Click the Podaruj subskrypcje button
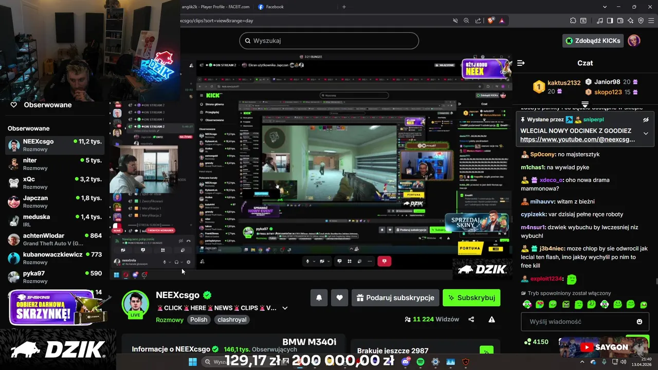 pyautogui.click(x=396, y=298)
